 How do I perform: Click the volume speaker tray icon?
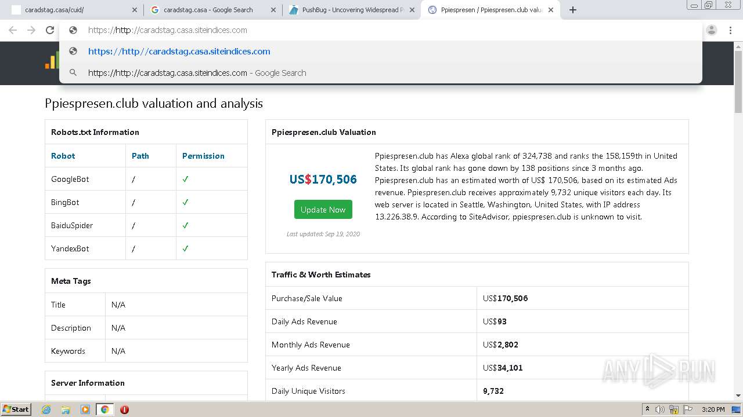tap(660, 409)
